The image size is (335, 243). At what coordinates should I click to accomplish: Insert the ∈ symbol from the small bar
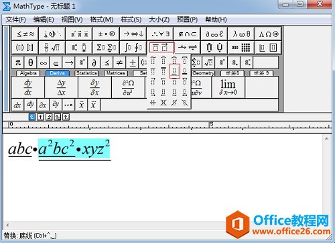[x=56, y=62]
